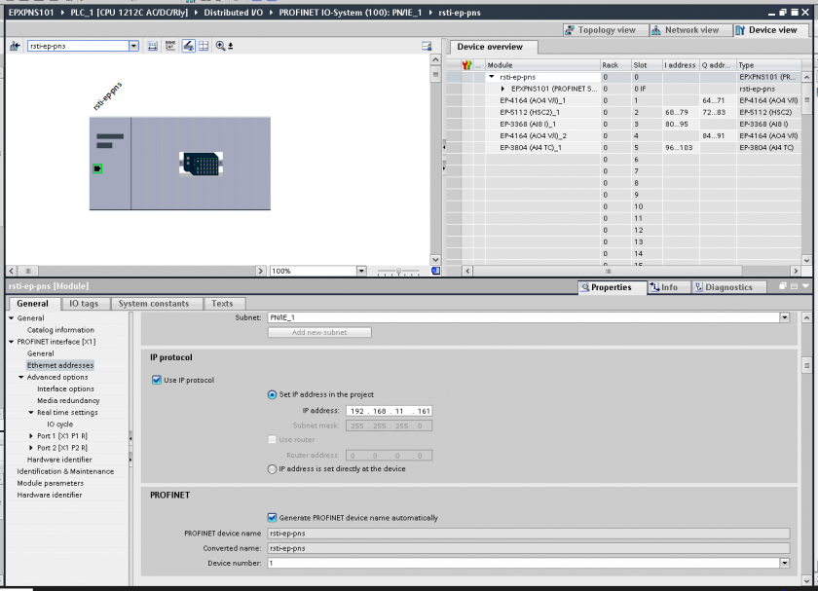The width and height of the screenshot is (818, 591).
Task: Open the 100% zoom level dropdown
Action: coord(361,271)
